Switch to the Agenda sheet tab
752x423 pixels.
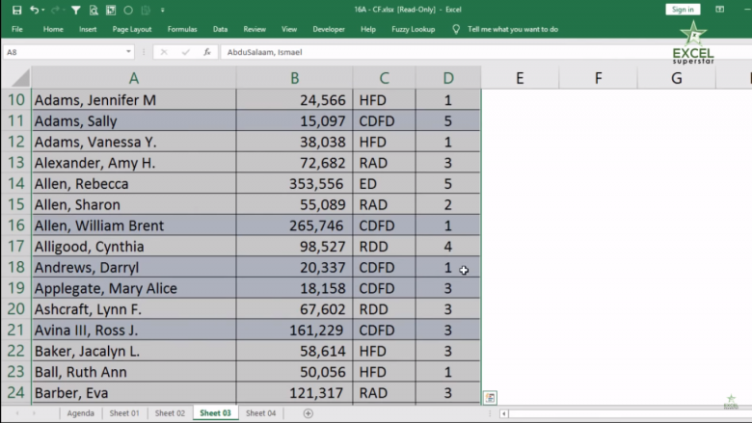point(81,413)
